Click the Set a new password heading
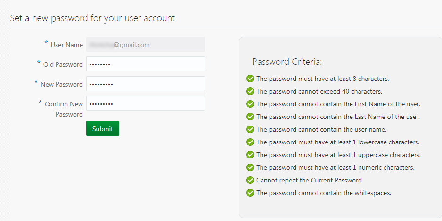The image size is (442, 221). [92, 18]
